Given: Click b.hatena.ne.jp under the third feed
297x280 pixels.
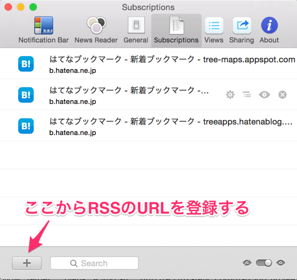Looking at the screenshot, I should click(x=73, y=133).
